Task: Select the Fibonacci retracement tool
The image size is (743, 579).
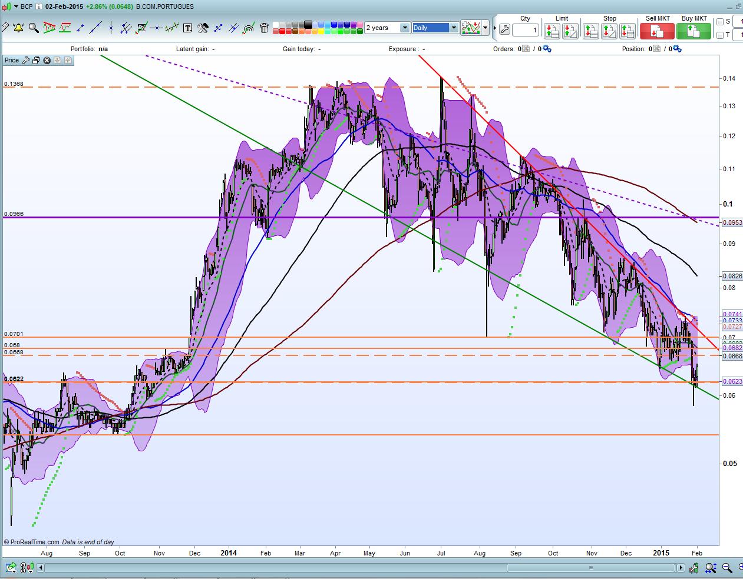Action: click(141, 28)
